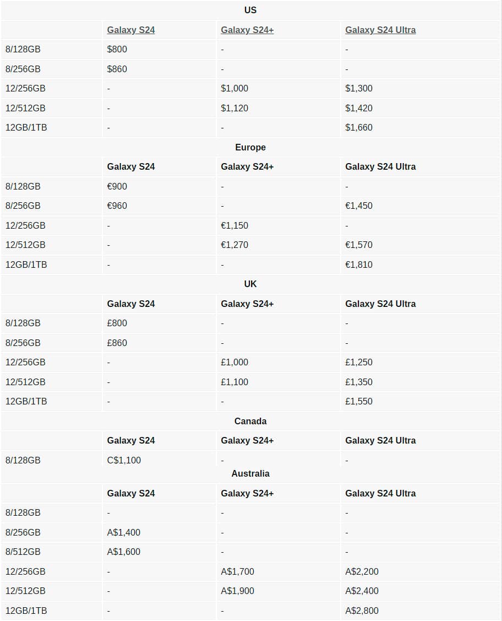Click the A$2,800 price cell
The width and height of the screenshot is (502, 621).
pyautogui.click(x=362, y=611)
